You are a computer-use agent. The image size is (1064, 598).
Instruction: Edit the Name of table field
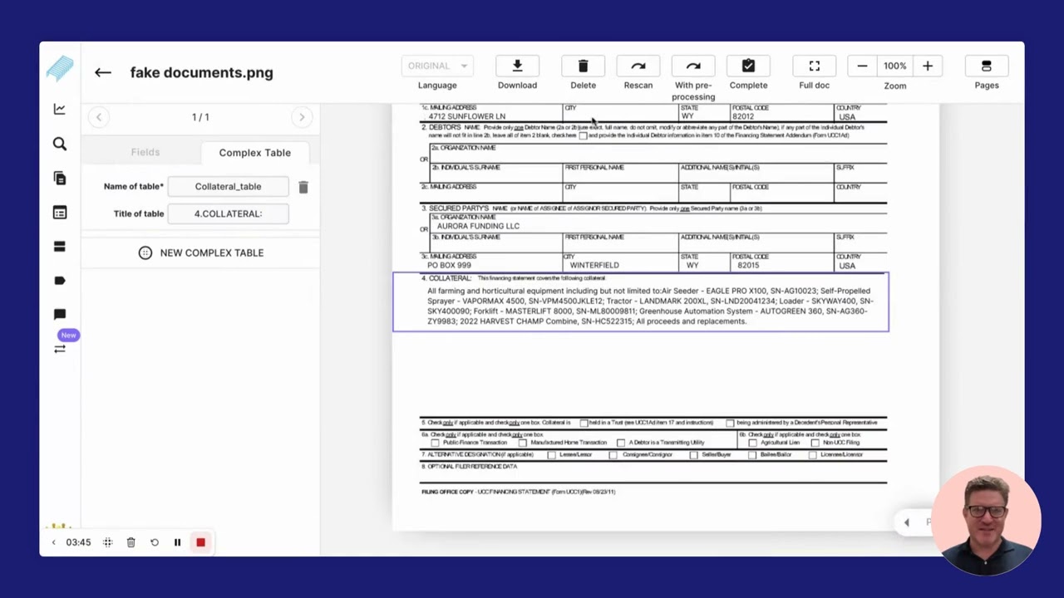pyautogui.click(x=228, y=187)
